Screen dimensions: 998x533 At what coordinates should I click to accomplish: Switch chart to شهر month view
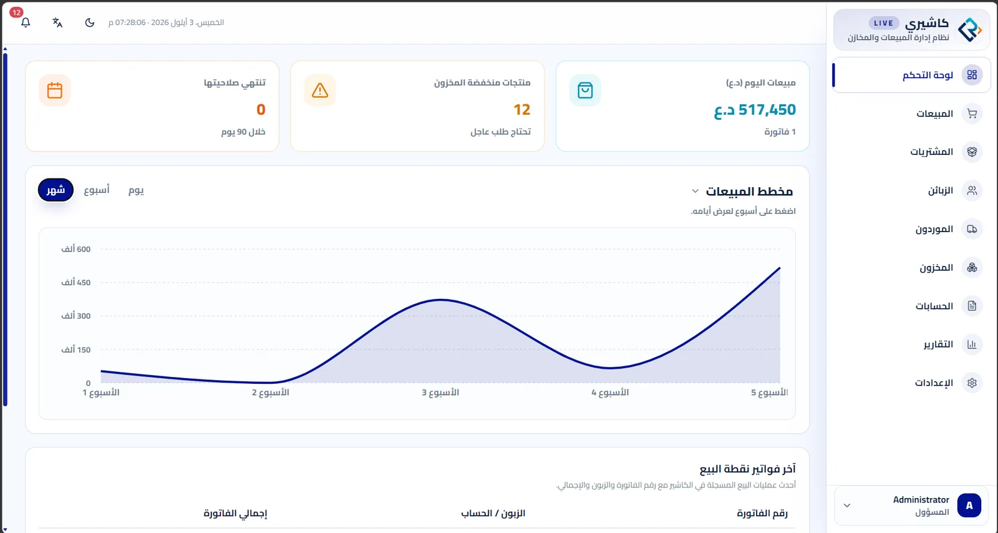[56, 190]
